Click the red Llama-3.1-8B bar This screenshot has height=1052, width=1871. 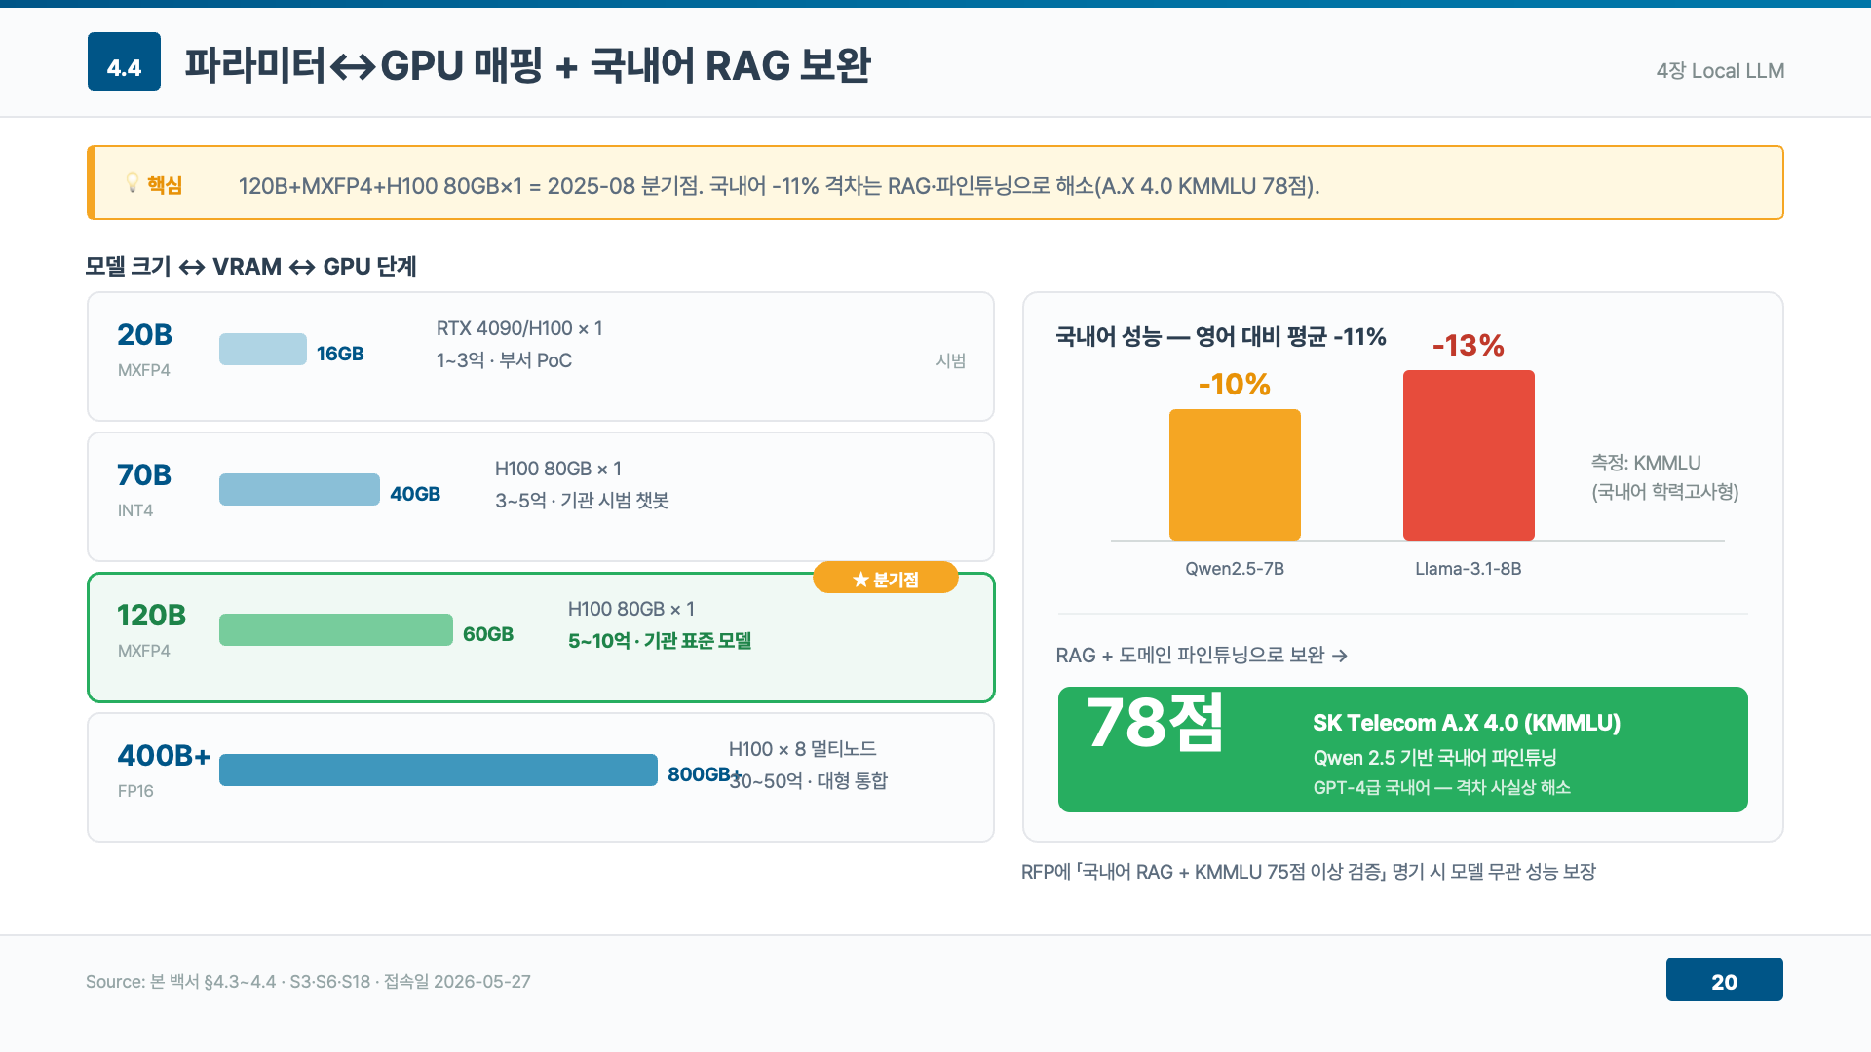coord(1469,455)
